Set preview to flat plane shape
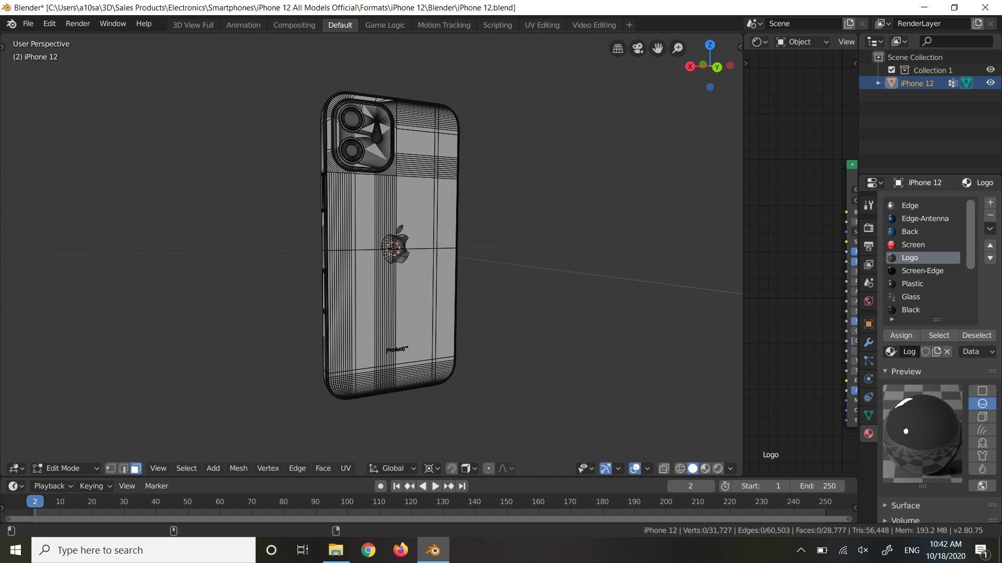 [x=982, y=390]
